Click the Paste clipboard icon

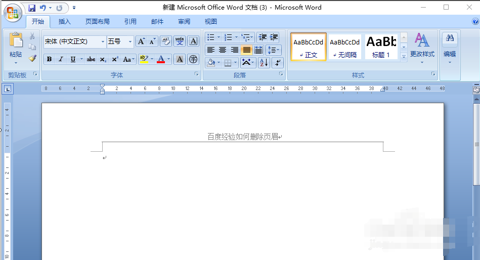16,40
